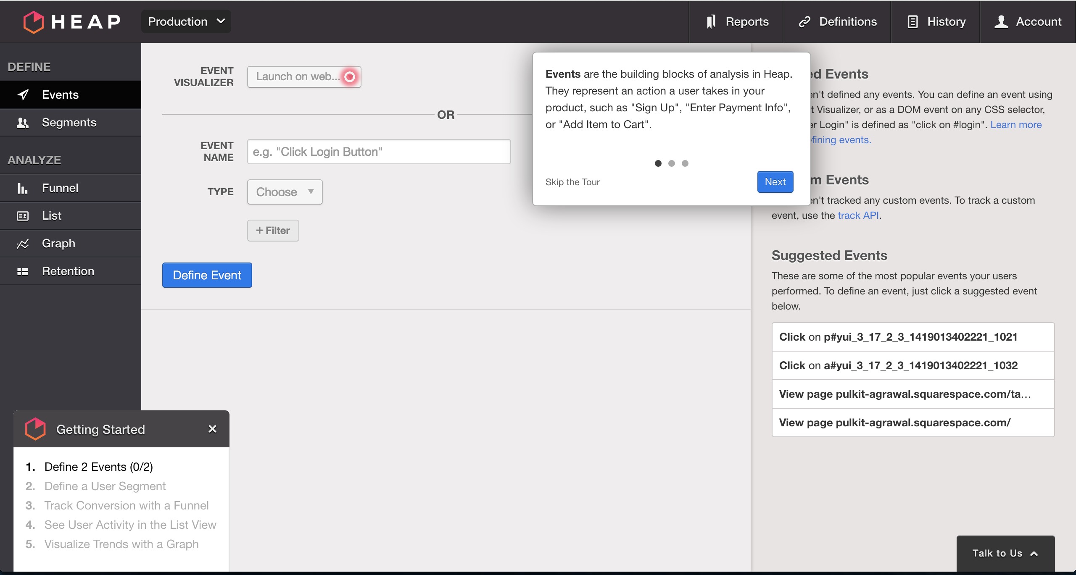Screen dimensions: 1076x575
Task: Click the Graph trend line icon
Action: [23, 244]
